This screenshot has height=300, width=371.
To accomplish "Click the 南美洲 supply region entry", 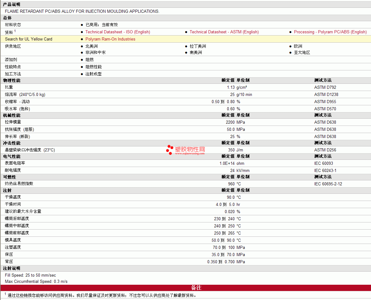I will [x=196, y=52].
